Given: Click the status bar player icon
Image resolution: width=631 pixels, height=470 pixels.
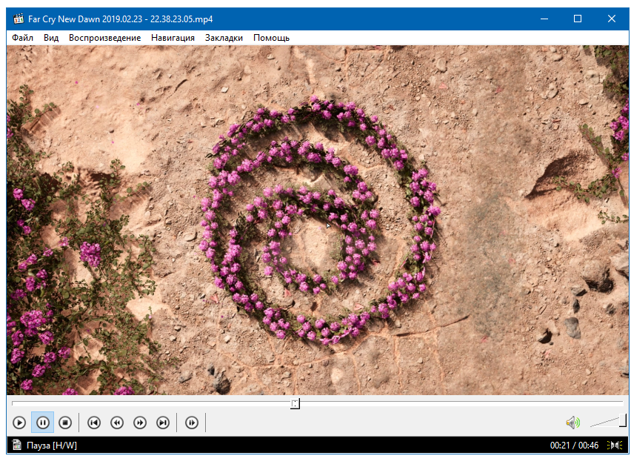Looking at the screenshot, I should (x=16, y=445).
